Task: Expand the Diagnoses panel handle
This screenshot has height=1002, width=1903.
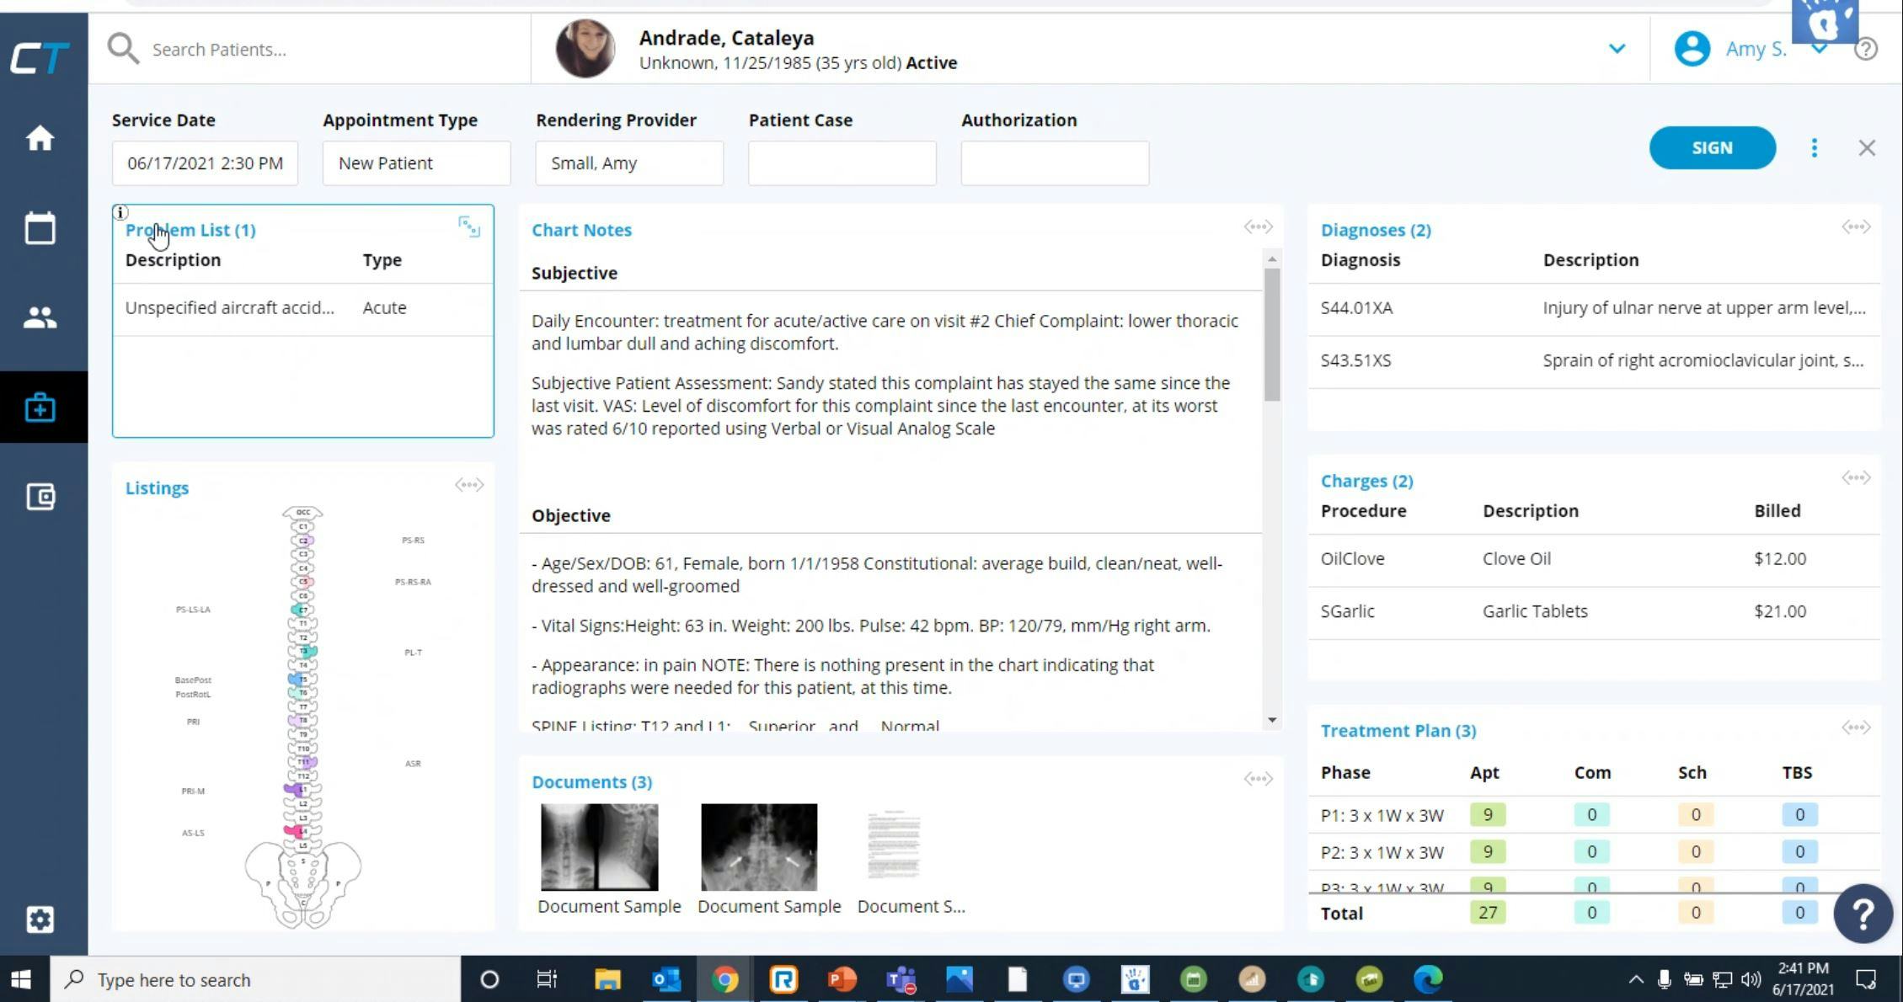Action: click(1855, 227)
